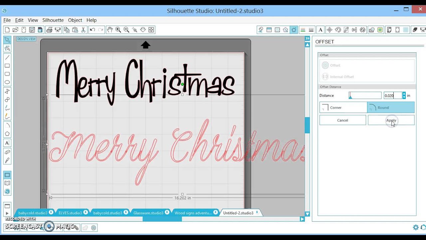
Task: Select the Polygon line tool
Action: pos(7,91)
